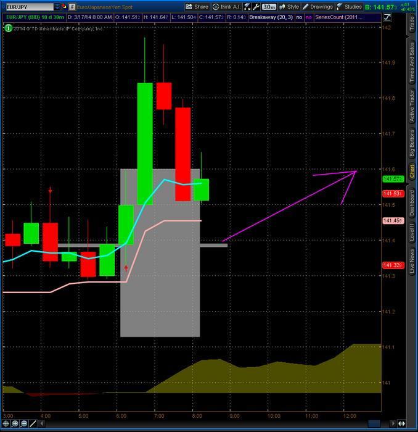Open the Studies menu

tap(349, 7)
